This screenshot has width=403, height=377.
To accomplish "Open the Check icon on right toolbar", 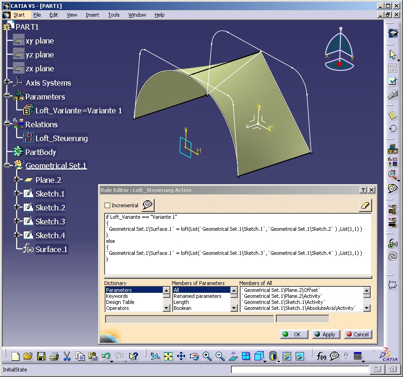I will (393, 81).
